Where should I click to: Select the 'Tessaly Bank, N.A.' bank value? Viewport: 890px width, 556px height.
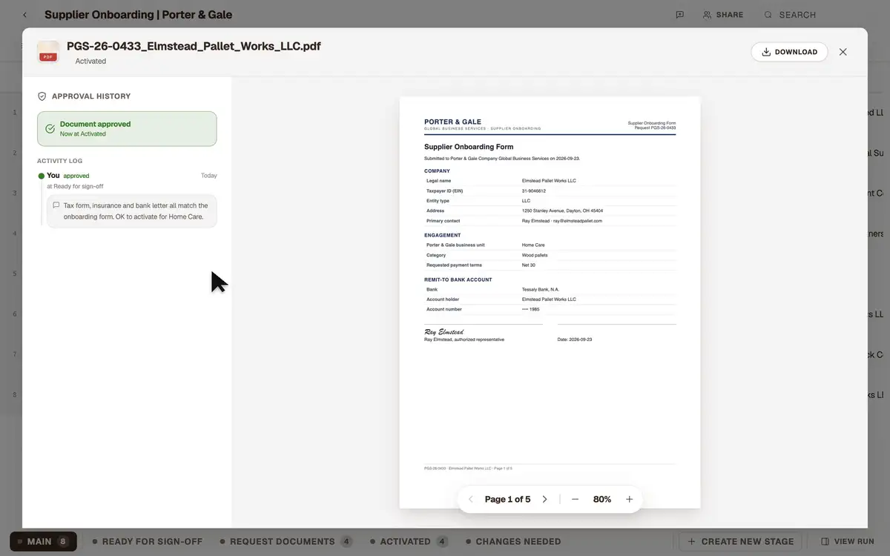point(541,289)
